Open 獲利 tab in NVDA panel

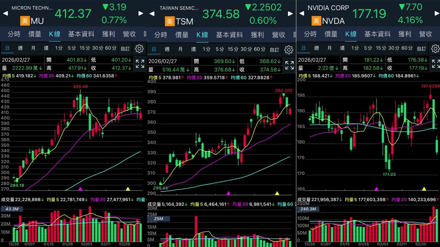coord(405,34)
